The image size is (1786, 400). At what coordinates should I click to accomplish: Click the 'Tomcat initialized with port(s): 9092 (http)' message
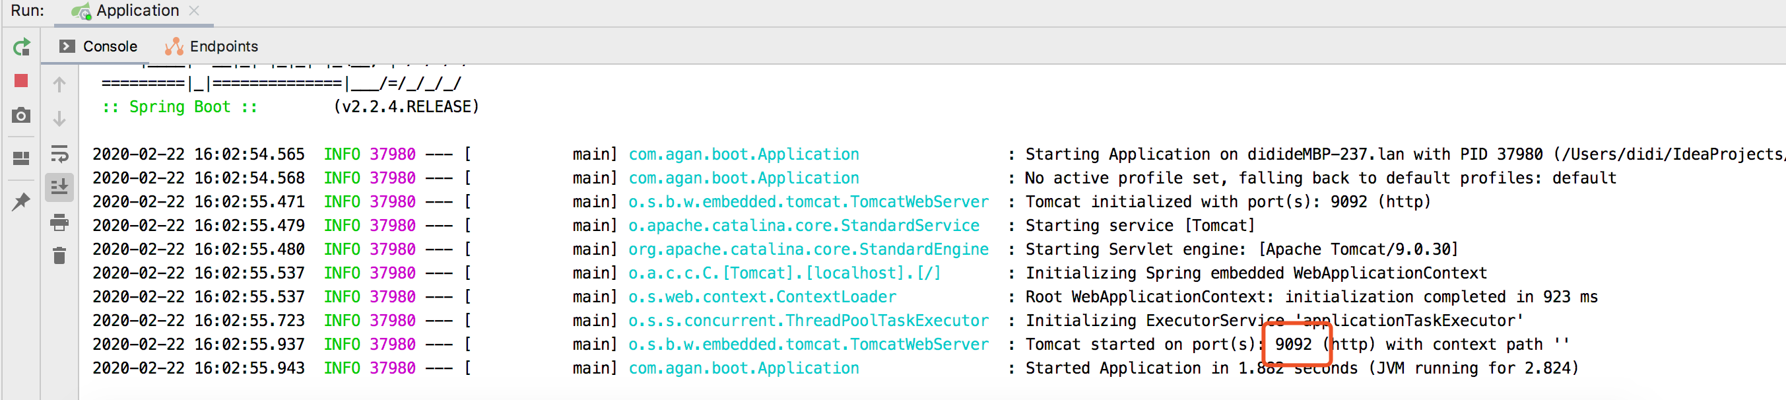point(1228,202)
